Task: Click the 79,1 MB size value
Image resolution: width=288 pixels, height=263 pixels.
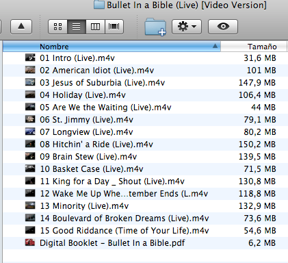Action: [260, 120]
